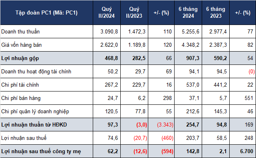
Task: Click the 3.090,8 revenue value cell
Action: click(x=107, y=31)
